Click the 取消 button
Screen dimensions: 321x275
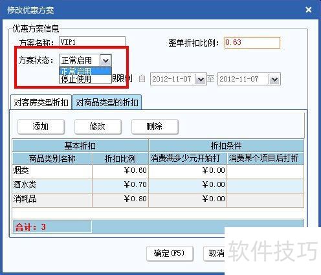pyautogui.click(x=215, y=253)
